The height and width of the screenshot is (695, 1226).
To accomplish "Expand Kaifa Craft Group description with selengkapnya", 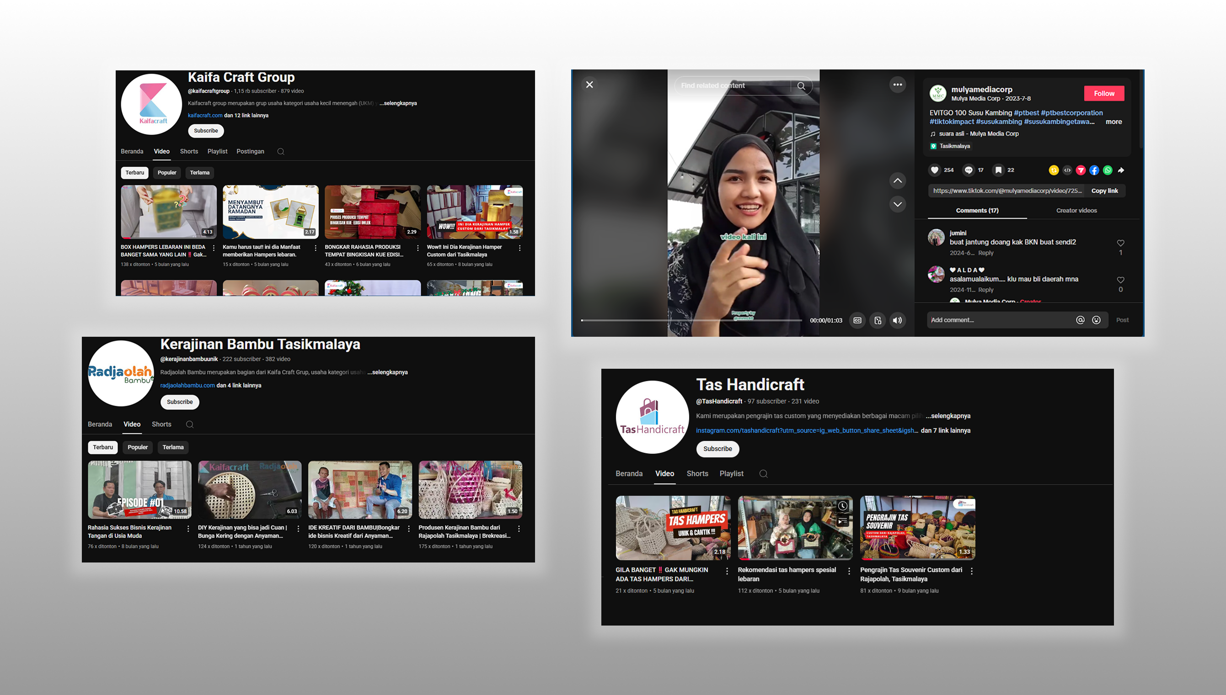I will tap(398, 103).
